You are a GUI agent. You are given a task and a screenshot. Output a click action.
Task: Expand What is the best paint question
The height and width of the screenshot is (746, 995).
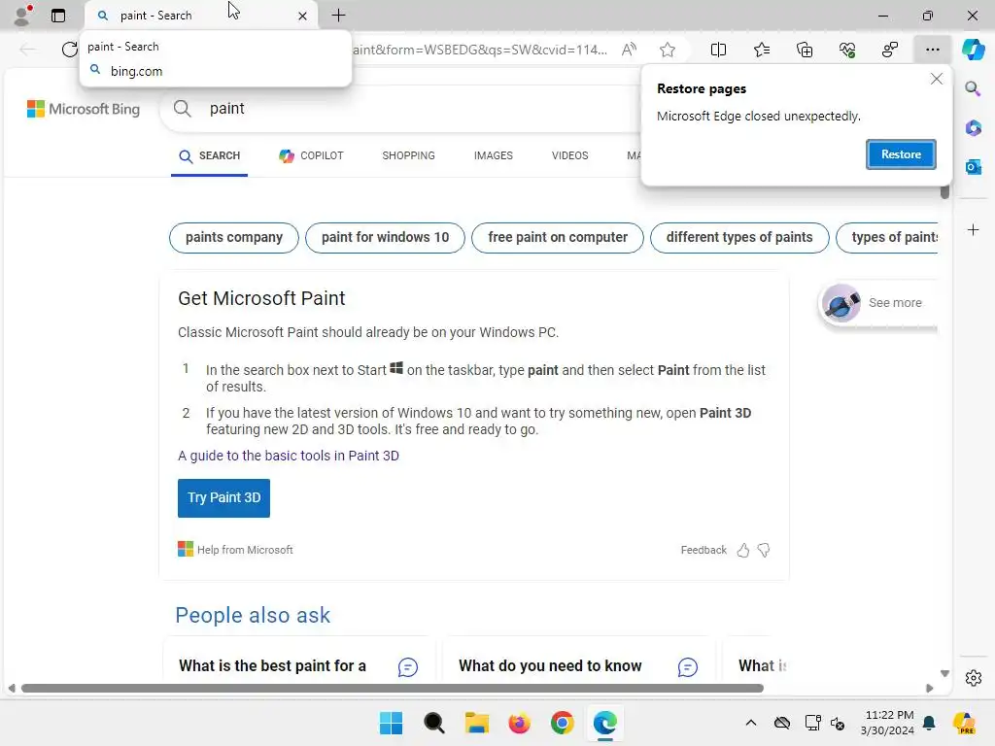[272, 666]
